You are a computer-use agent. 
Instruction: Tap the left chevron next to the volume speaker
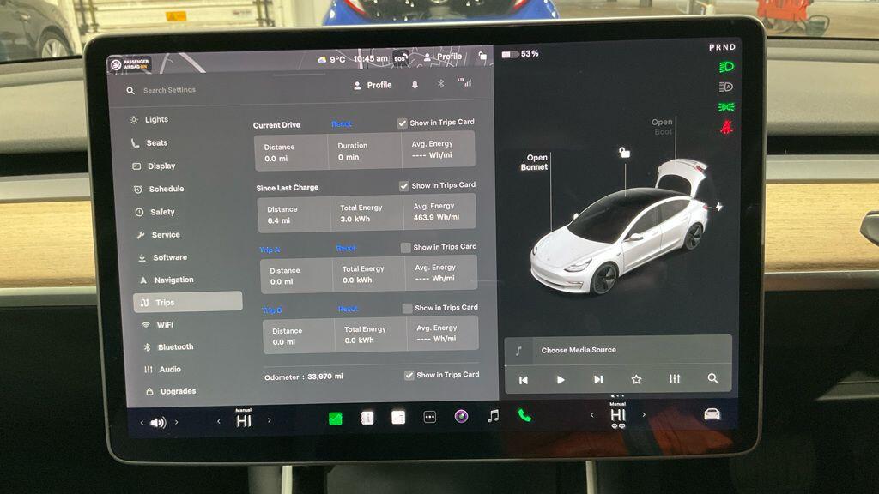142,420
